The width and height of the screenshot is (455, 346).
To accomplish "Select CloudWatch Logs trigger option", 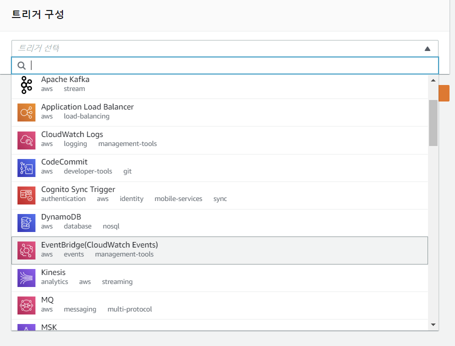I will click(220, 140).
